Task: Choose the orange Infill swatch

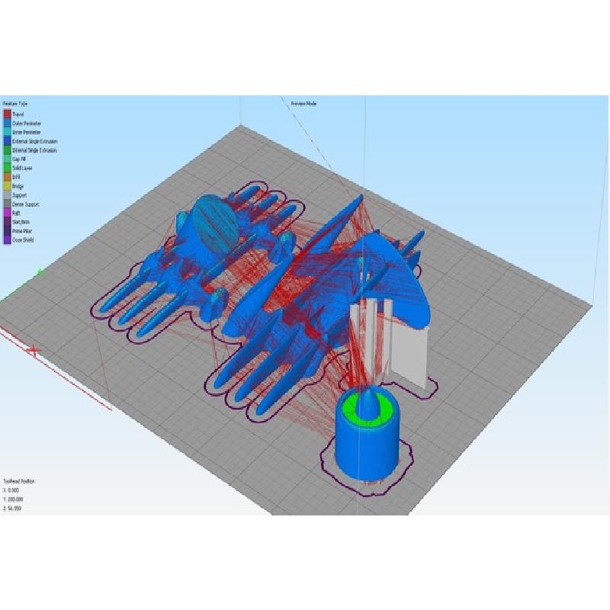Action: [8, 177]
